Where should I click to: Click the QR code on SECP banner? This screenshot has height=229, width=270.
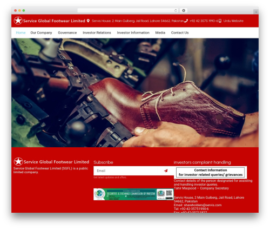tap(169, 193)
